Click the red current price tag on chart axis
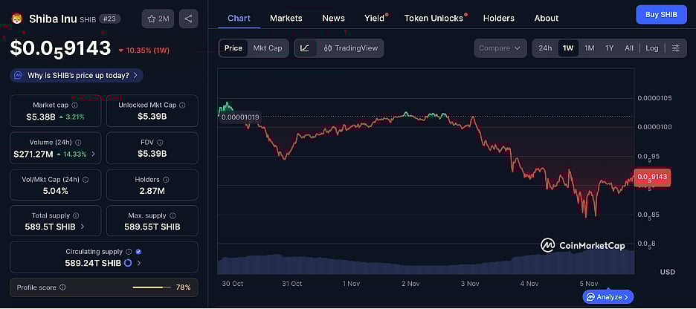The width and height of the screenshot is (696, 309). [x=652, y=178]
